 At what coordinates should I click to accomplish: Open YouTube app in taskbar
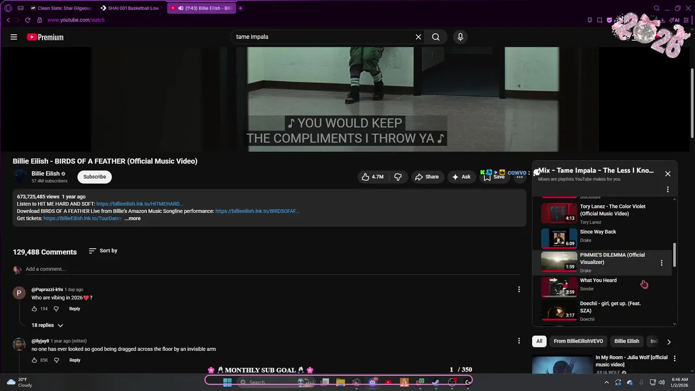coord(388,382)
